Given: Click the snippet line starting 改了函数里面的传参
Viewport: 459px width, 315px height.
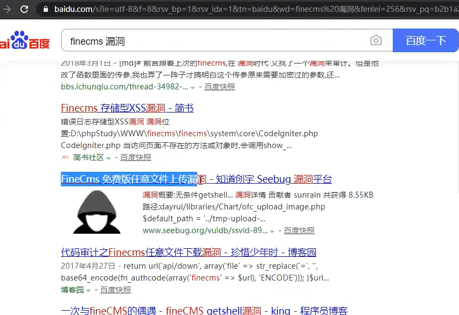Looking at the screenshot, I should click(x=200, y=75).
